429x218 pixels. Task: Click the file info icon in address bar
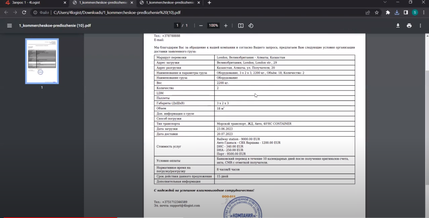pos(35,13)
